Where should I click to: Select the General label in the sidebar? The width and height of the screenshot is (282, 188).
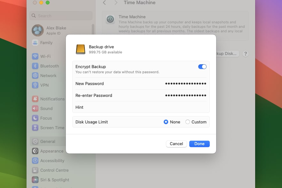coord(48,141)
